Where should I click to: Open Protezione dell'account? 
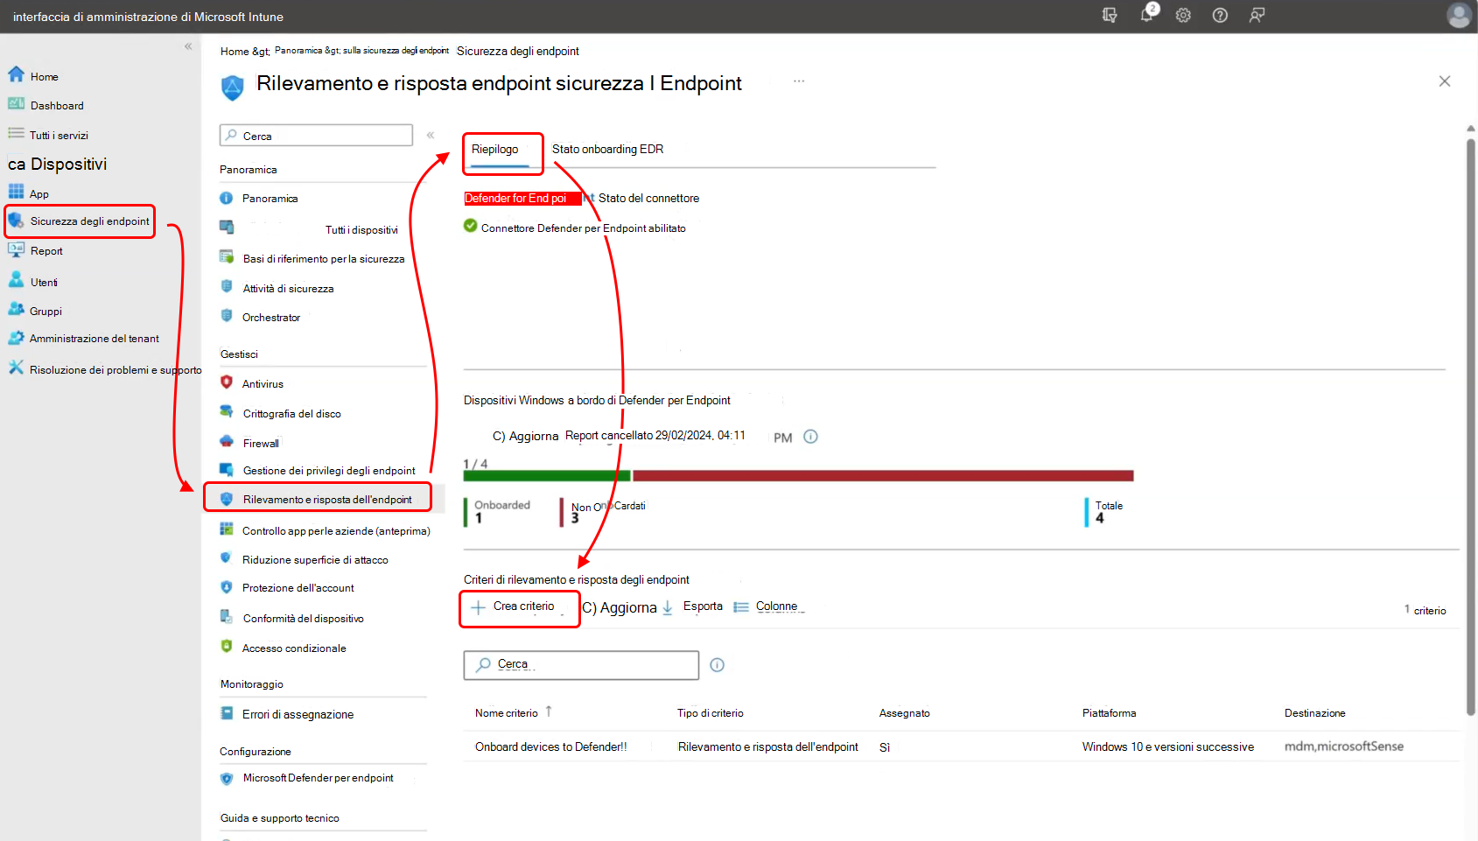click(x=298, y=588)
